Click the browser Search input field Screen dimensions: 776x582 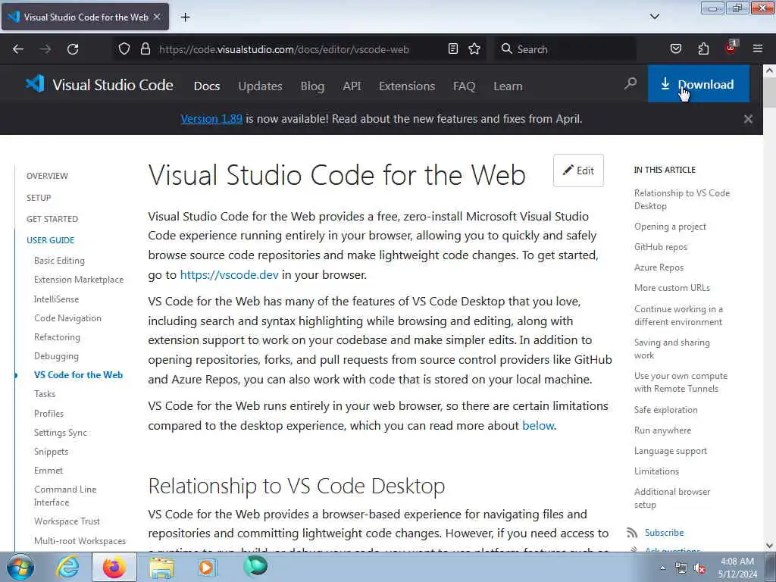[565, 49]
